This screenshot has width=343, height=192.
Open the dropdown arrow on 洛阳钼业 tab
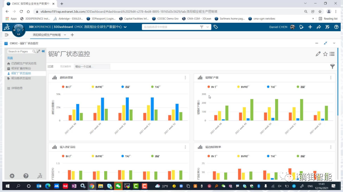coord(64,35)
